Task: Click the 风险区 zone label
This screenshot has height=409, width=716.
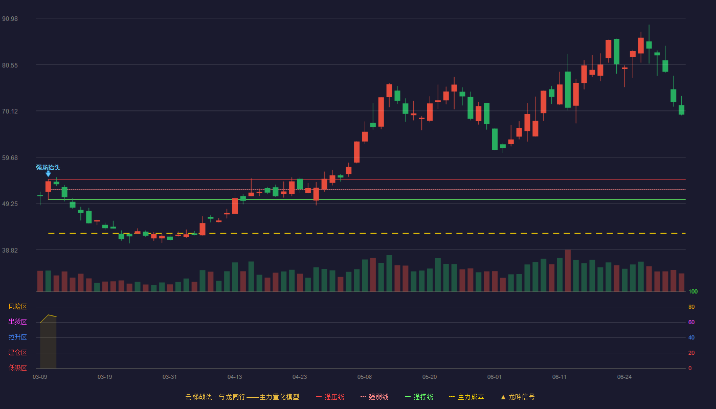Action: click(17, 307)
